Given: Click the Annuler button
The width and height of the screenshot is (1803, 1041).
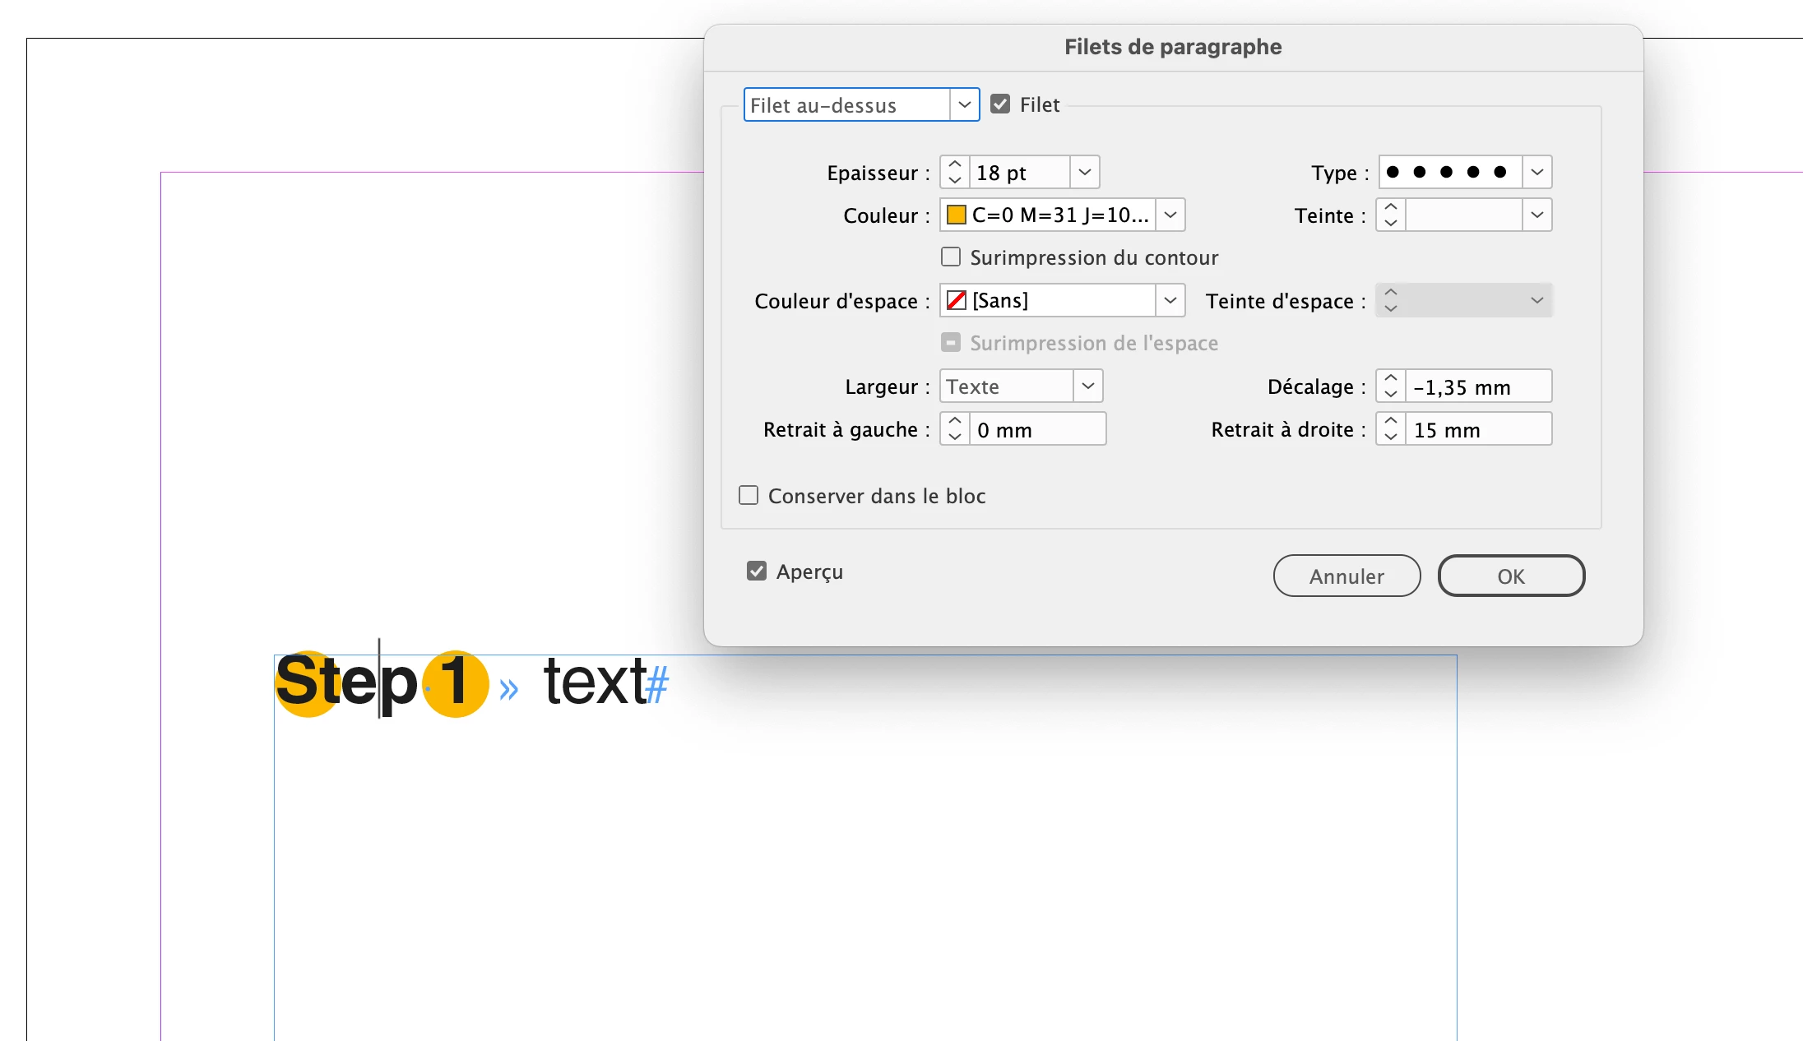Looking at the screenshot, I should [1346, 576].
